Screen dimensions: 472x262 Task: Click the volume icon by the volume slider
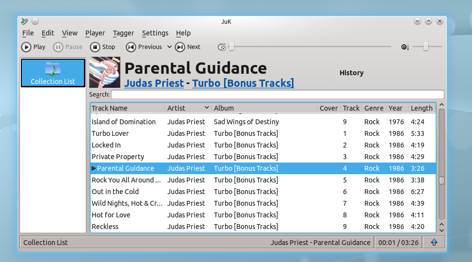coord(405,47)
